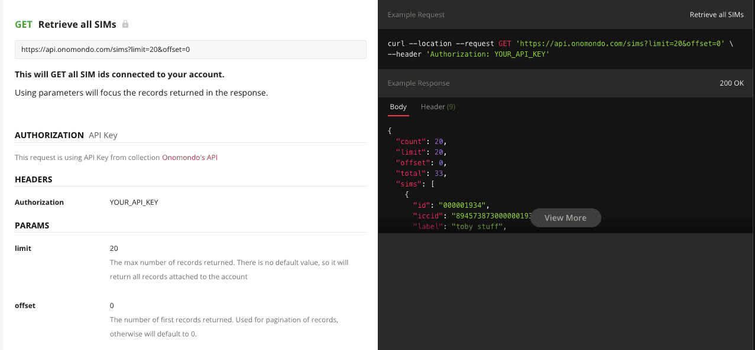Viewport: 755px width, 350px height.
Task: Click the Example Request label
Action: click(x=416, y=15)
